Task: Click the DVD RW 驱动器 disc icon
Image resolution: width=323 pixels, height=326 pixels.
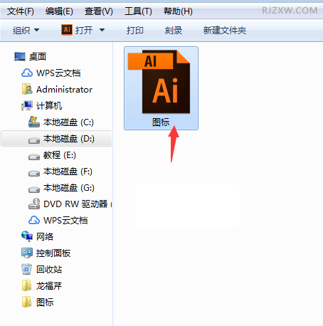Action: coord(34,204)
